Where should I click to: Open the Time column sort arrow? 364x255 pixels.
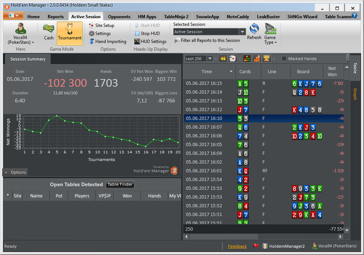tap(231, 71)
